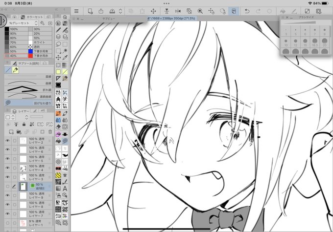The image size is (333, 232).
Task: Select the orange Pen nib tool
Action: pos(58,113)
